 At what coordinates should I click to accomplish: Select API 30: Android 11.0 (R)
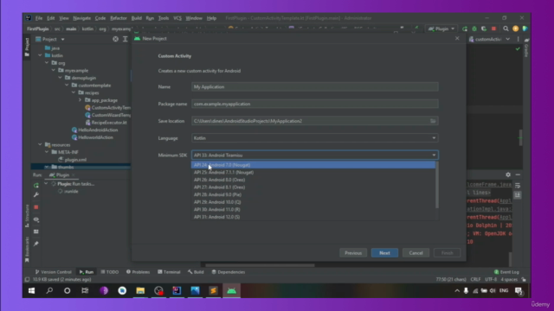pos(313,209)
